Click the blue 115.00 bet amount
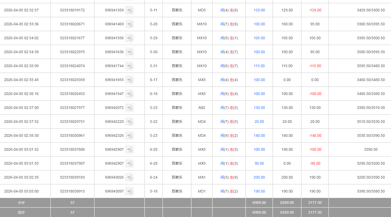391x217 pixels. pyautogui.click(x=259, y=66)
